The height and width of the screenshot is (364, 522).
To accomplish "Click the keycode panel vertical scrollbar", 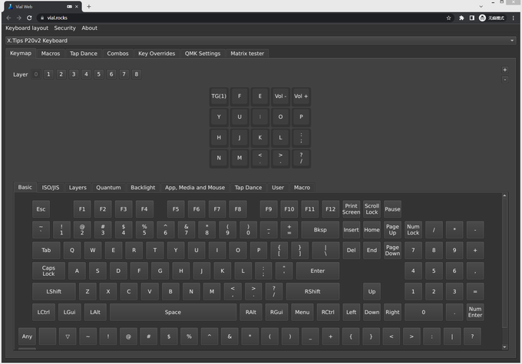I will pyautogui.click(x=504, y=261).
